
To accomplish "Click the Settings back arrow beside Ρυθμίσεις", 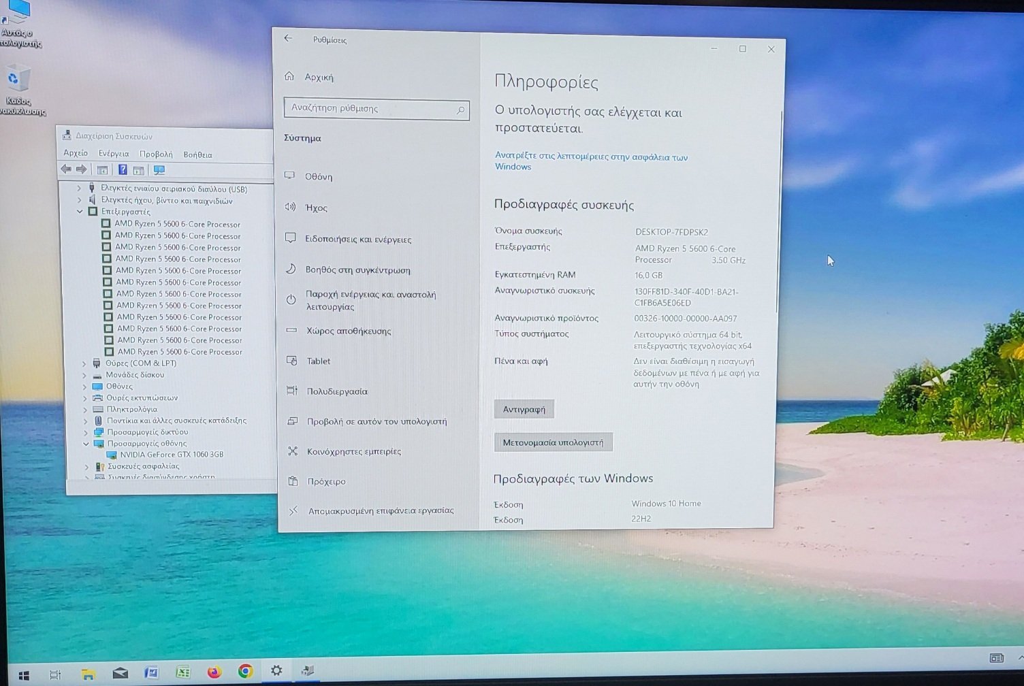I will (288, 39).
